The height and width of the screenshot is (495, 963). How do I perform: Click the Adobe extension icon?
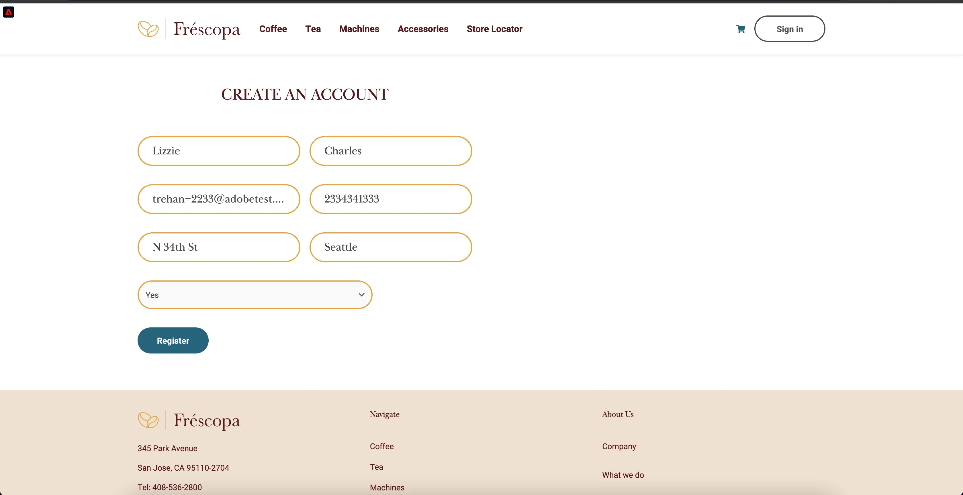point(9,12)
